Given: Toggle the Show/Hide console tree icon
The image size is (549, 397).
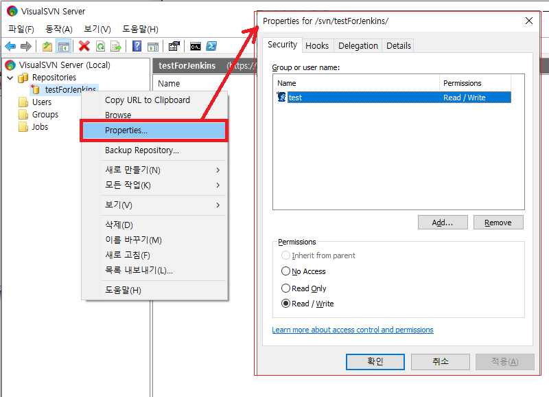Looking at the screenshot, I should [x=63, y=46].
